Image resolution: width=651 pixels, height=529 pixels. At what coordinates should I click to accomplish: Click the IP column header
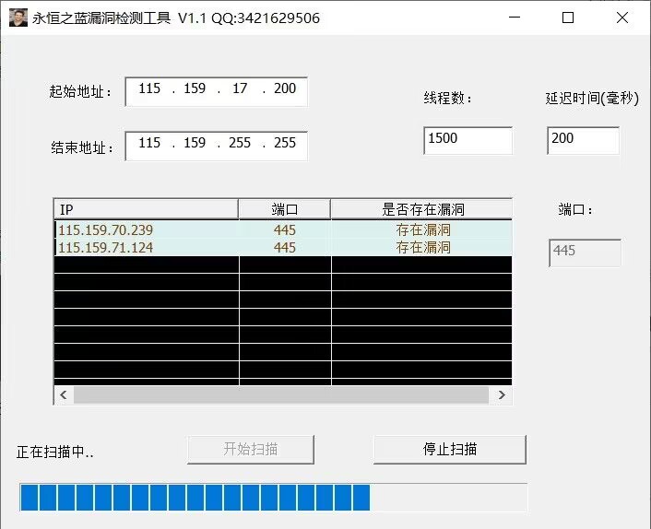point(146,209)
